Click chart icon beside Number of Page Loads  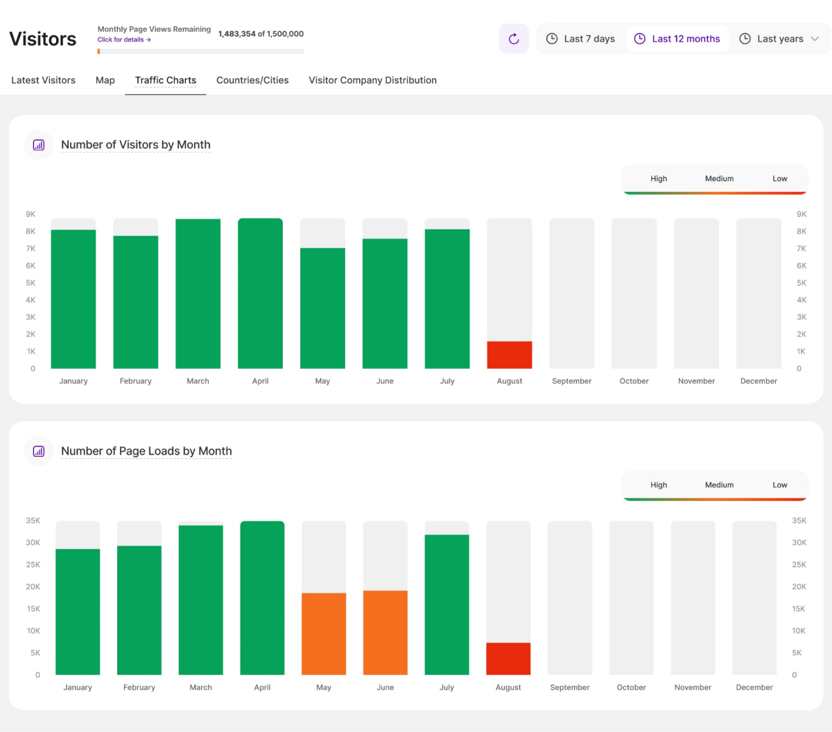(39, 451)
